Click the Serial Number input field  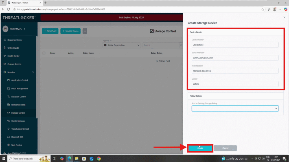(x=235, y=58)
